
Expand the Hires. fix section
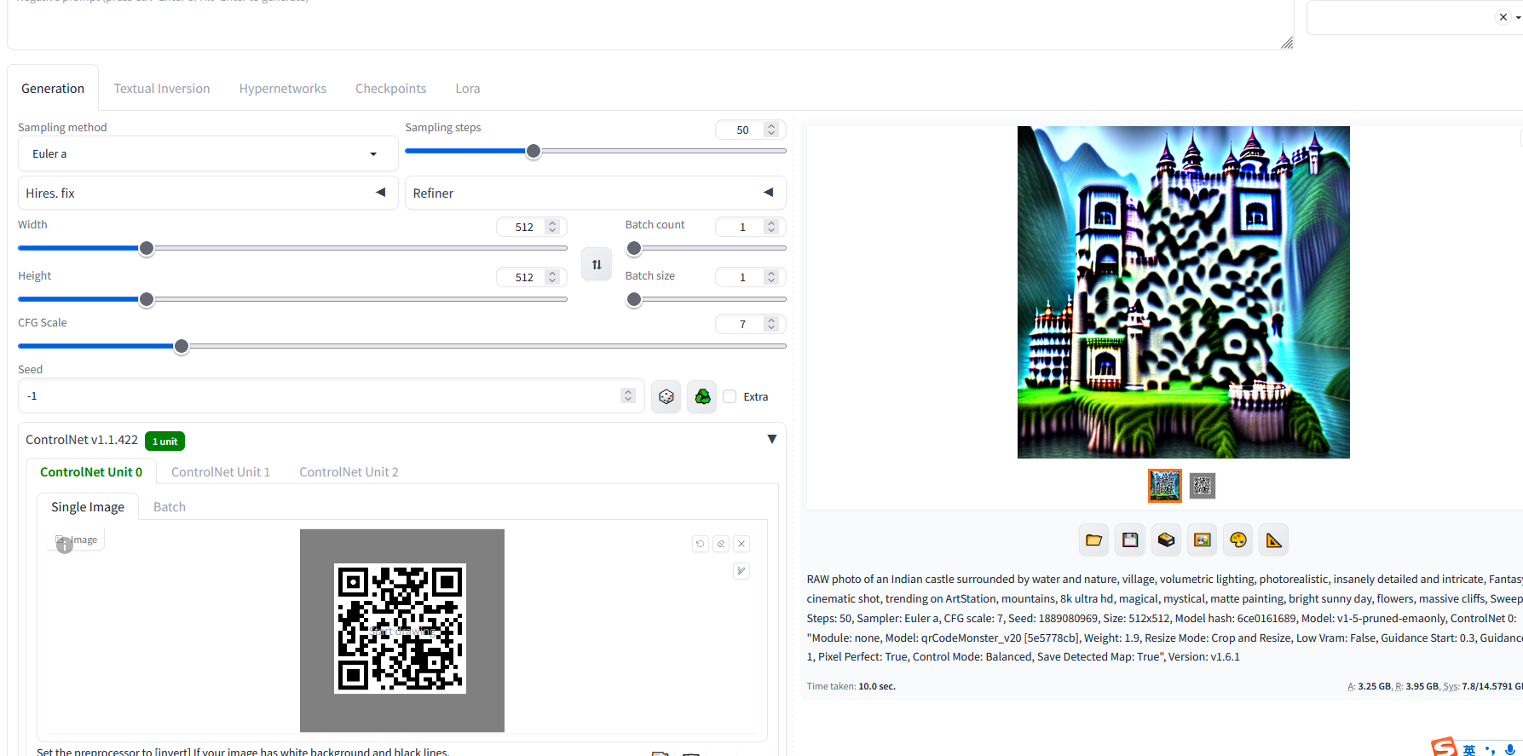(x=208, y=193)
